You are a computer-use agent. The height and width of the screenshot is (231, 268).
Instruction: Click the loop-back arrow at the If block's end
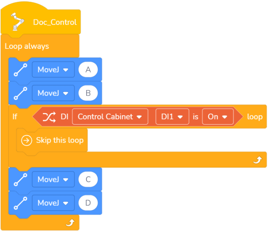tap(258, 159)
